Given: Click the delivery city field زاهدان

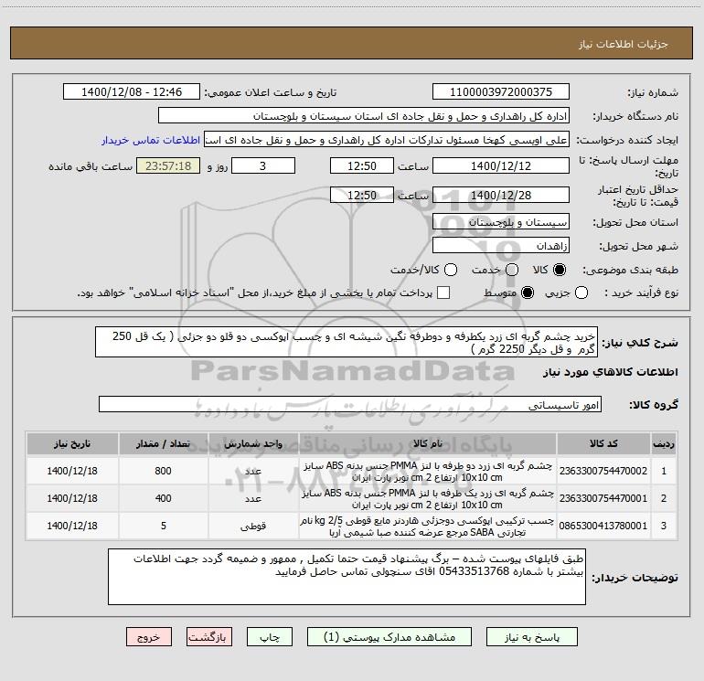Looking at the screenshot, I should pos(501,246).
